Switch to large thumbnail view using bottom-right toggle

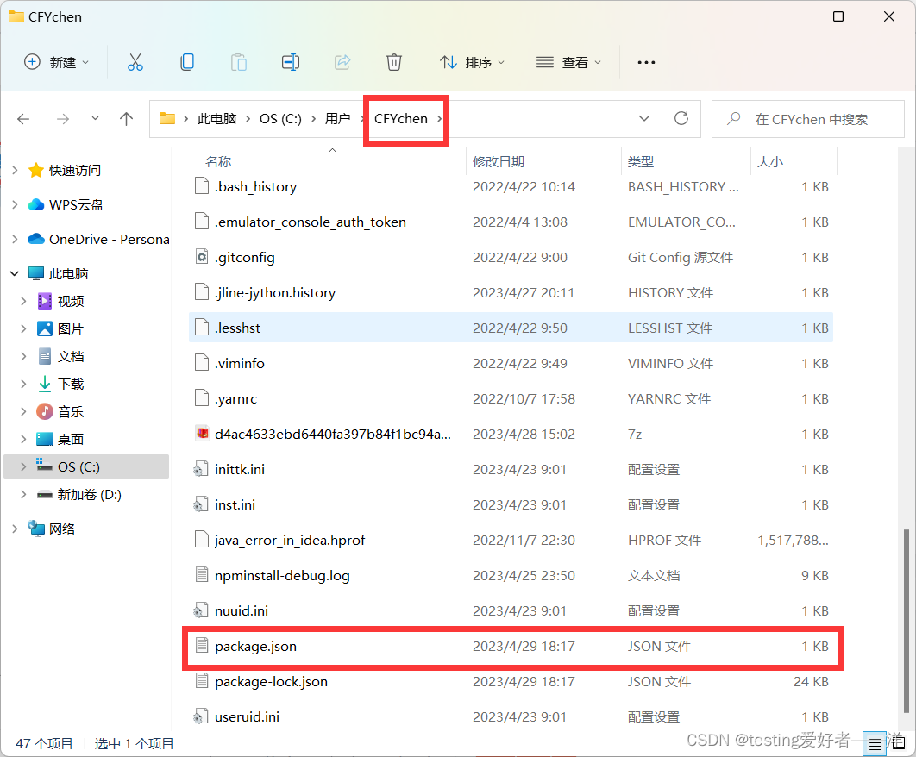click(x=897, y=742)
